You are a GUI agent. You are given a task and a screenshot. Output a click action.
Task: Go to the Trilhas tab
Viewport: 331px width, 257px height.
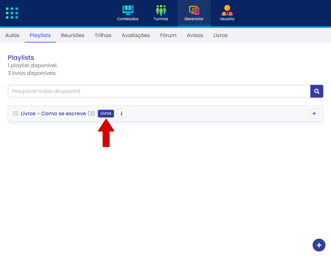103,36
